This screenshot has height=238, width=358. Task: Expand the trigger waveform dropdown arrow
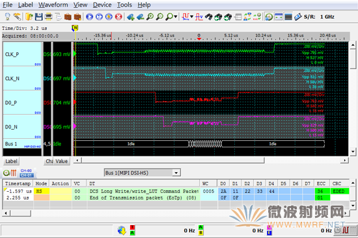(191, 17)
